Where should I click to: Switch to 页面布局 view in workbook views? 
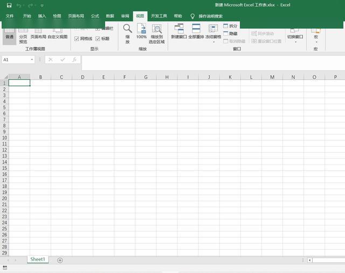38,34
